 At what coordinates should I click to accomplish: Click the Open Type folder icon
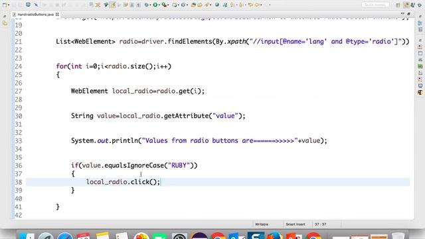[193, 5]
